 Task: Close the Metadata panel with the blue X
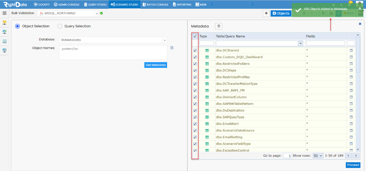click(x=360, y=24)
